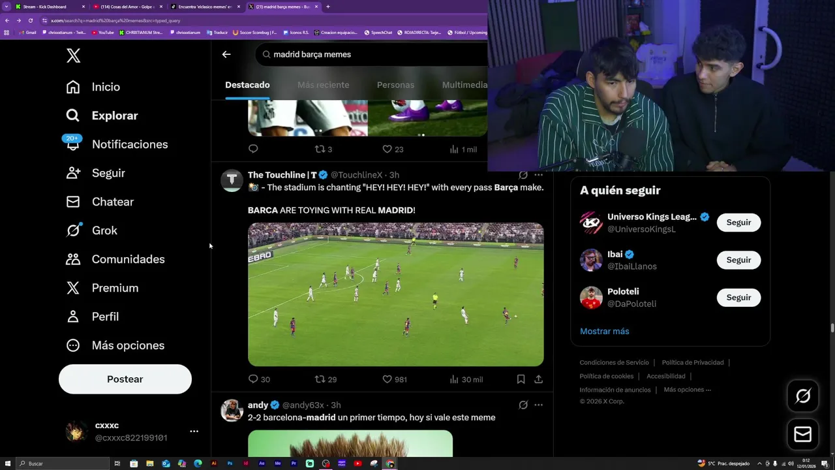Open Notificaciones bell with 20+ badge
This screenshot has width=835, height=470.
[x=72, y=144]
